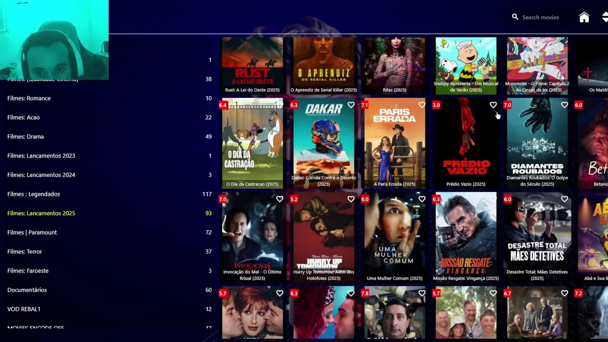Open Filmes: Faroeste category
Image resolution: width=608 pixels, height=342 pixels.
pos(109,271)
